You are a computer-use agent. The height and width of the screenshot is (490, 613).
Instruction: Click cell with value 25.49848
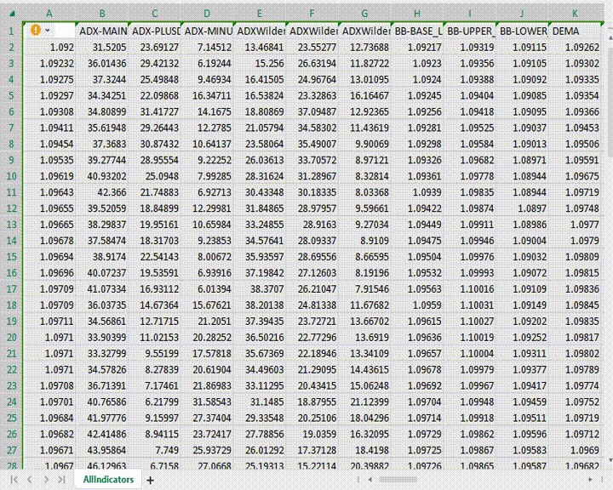pos(154,79)
